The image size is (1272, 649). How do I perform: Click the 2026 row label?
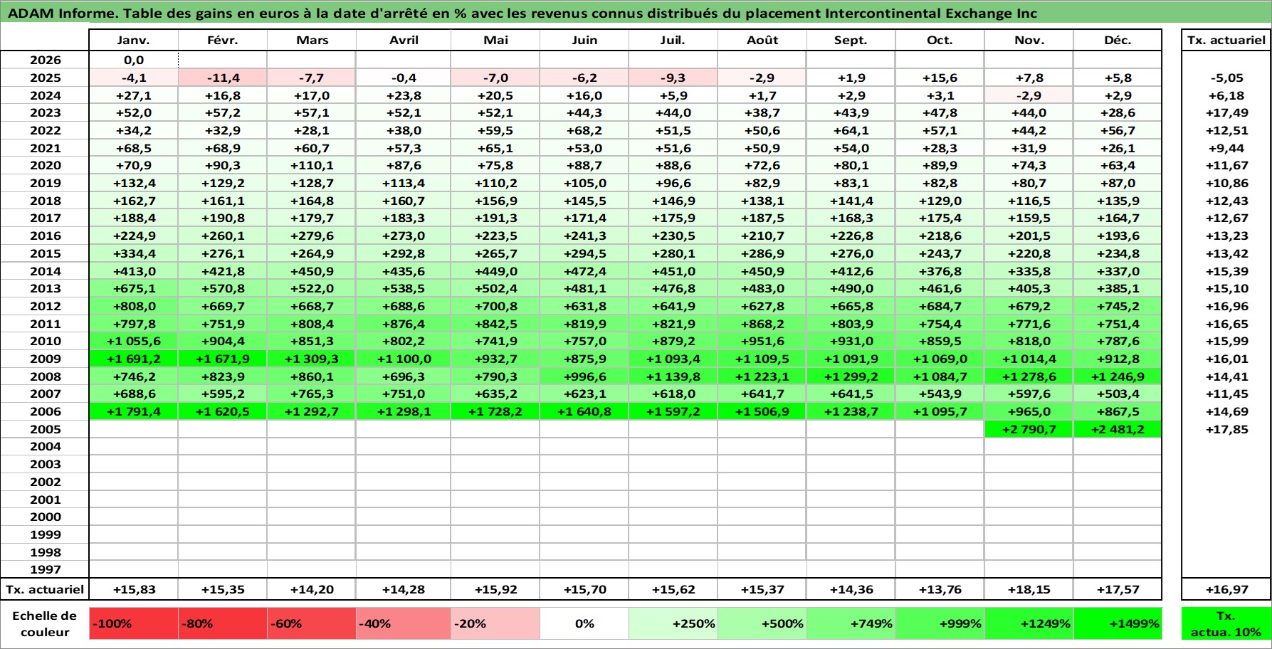tap(45, 60)
